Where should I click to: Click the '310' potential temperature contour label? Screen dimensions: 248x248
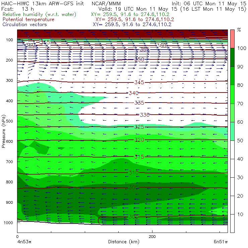click(134, 173)
